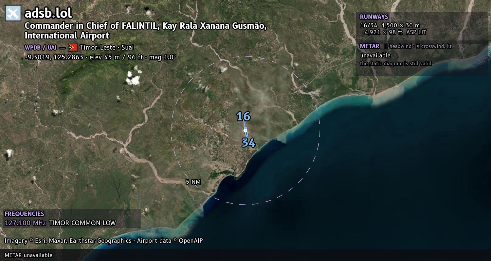The height and width of the screenshot is (261, 491).
Task: Click 'the static diagram is still valid' note
Action: (x=396, y=64)
